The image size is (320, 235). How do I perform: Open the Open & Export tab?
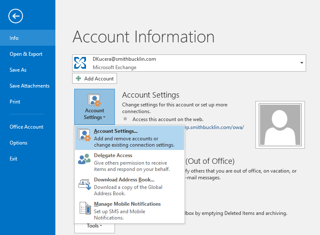(28, 54)
